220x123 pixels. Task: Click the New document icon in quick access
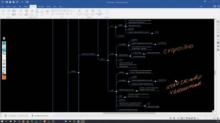tap(2, 2)
